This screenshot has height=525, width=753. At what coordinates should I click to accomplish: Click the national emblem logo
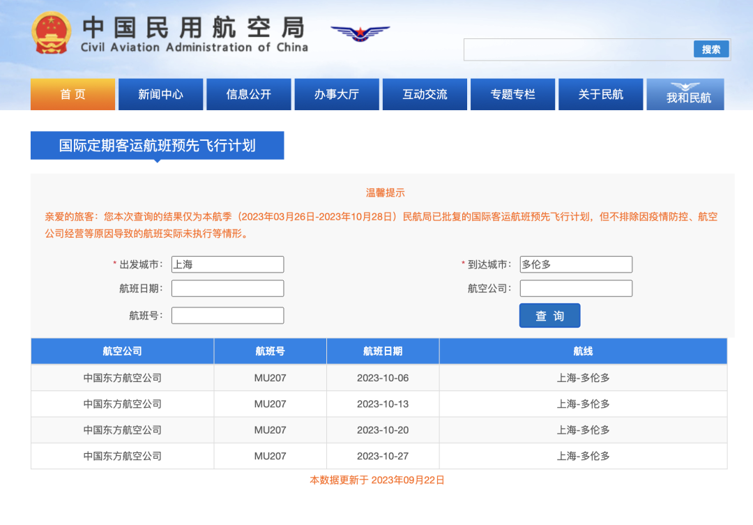pos(52,33)
